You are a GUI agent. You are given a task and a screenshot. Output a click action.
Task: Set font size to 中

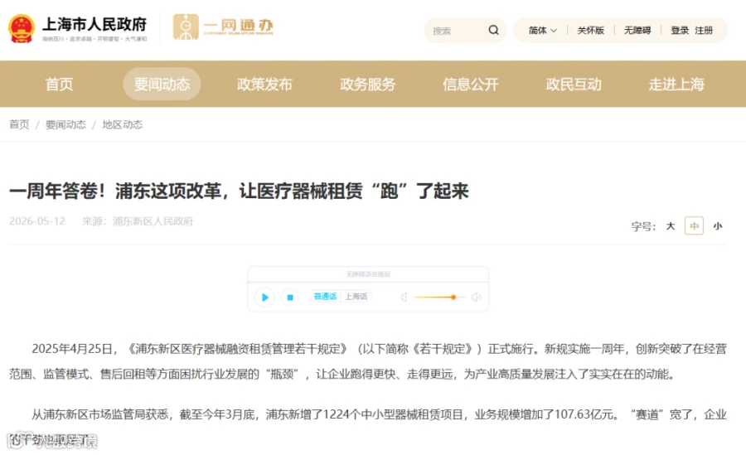(x=694, y=225)
